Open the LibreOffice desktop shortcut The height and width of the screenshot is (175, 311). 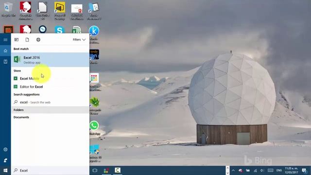pos(43,11)
